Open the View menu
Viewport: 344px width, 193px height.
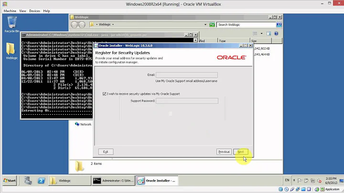coord(22,11)
